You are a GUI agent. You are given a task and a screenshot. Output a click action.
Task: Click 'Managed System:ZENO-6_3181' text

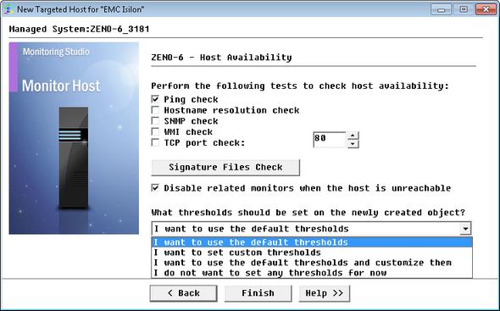[x=79, y=29]
